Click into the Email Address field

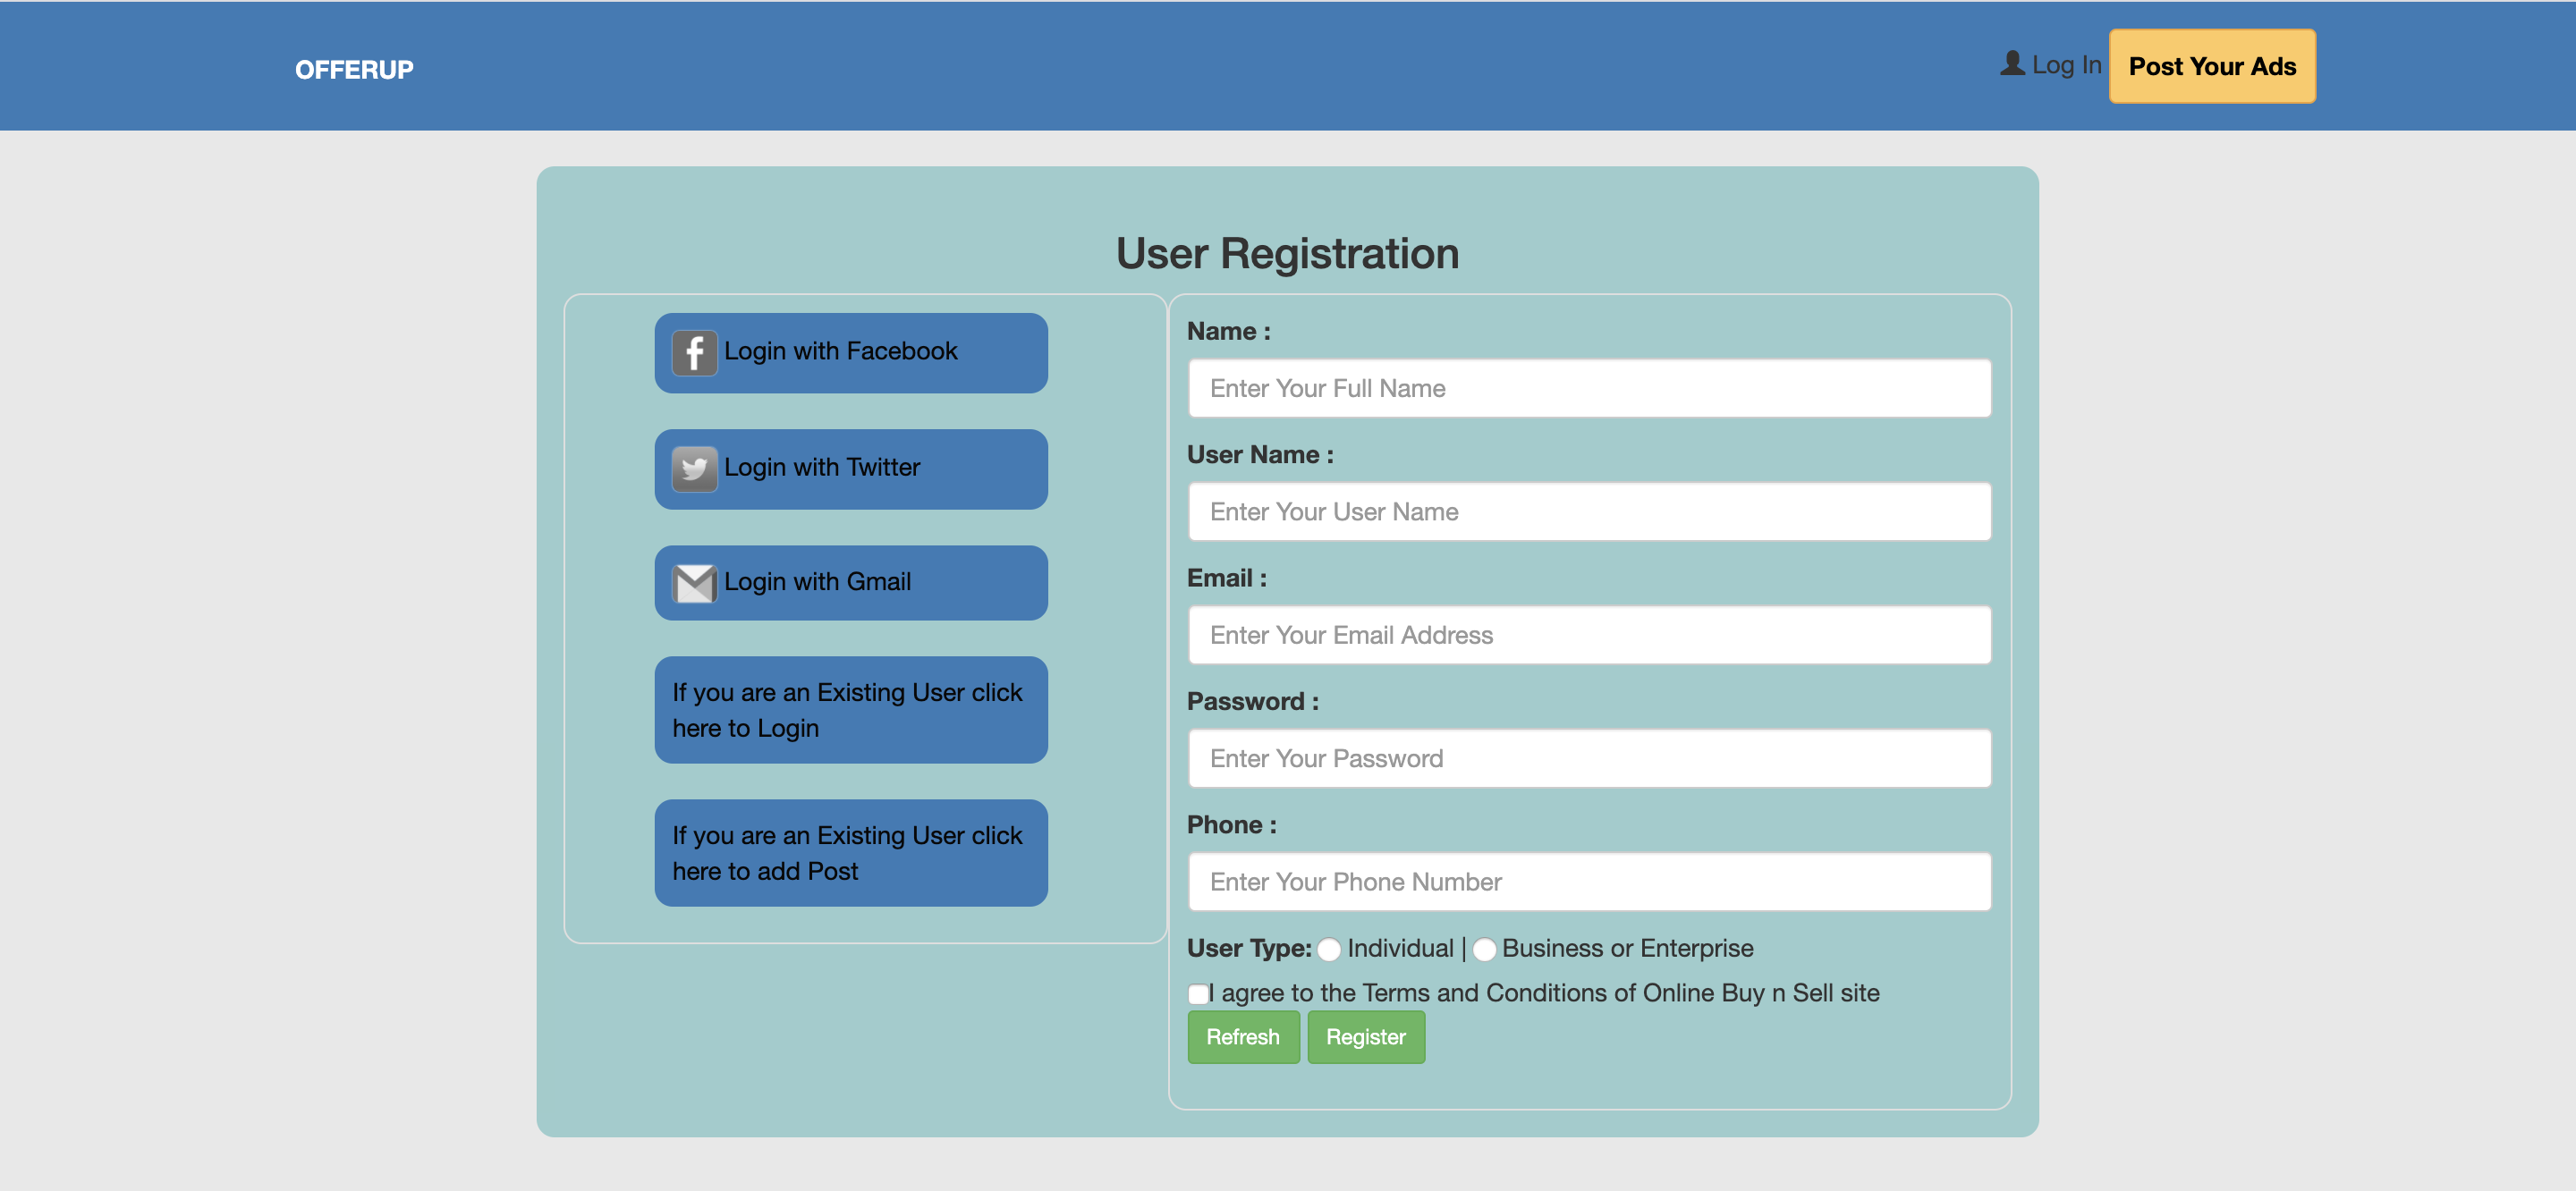[1588, 635]
